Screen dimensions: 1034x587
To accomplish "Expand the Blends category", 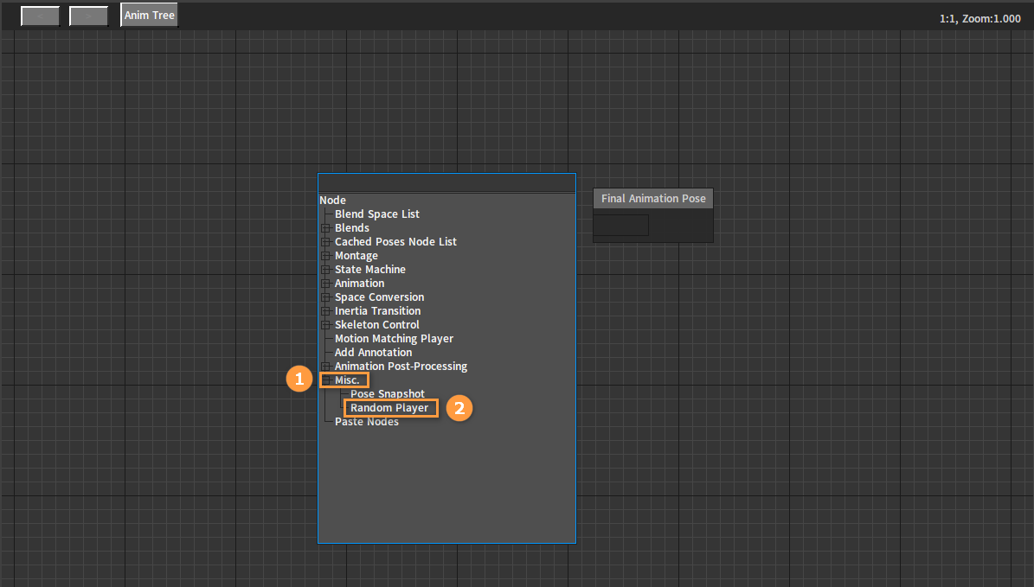I will 325,228.
